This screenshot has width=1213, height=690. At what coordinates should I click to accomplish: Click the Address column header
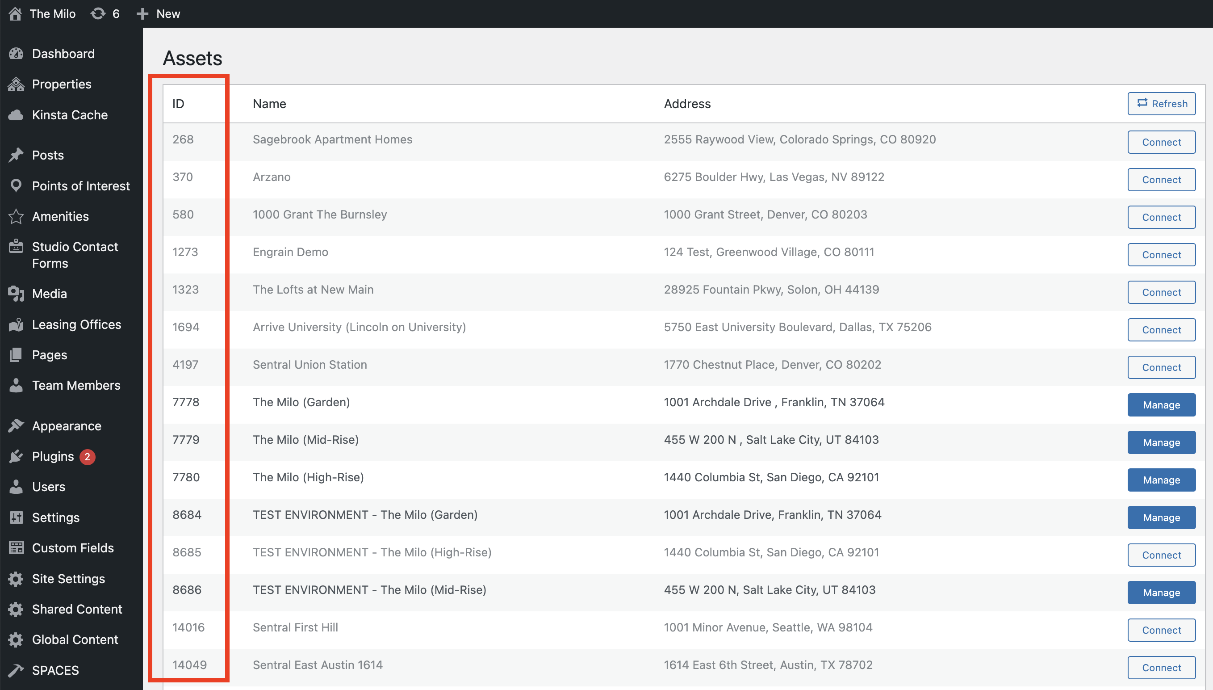tap(687, 104)
